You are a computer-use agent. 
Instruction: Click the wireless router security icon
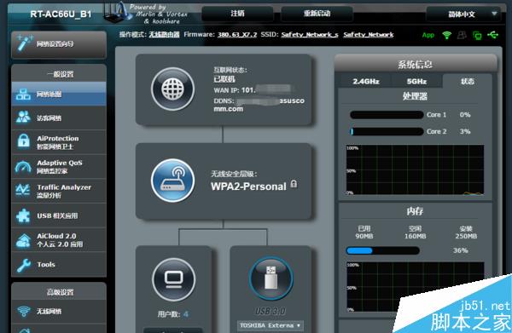point(172,181)
